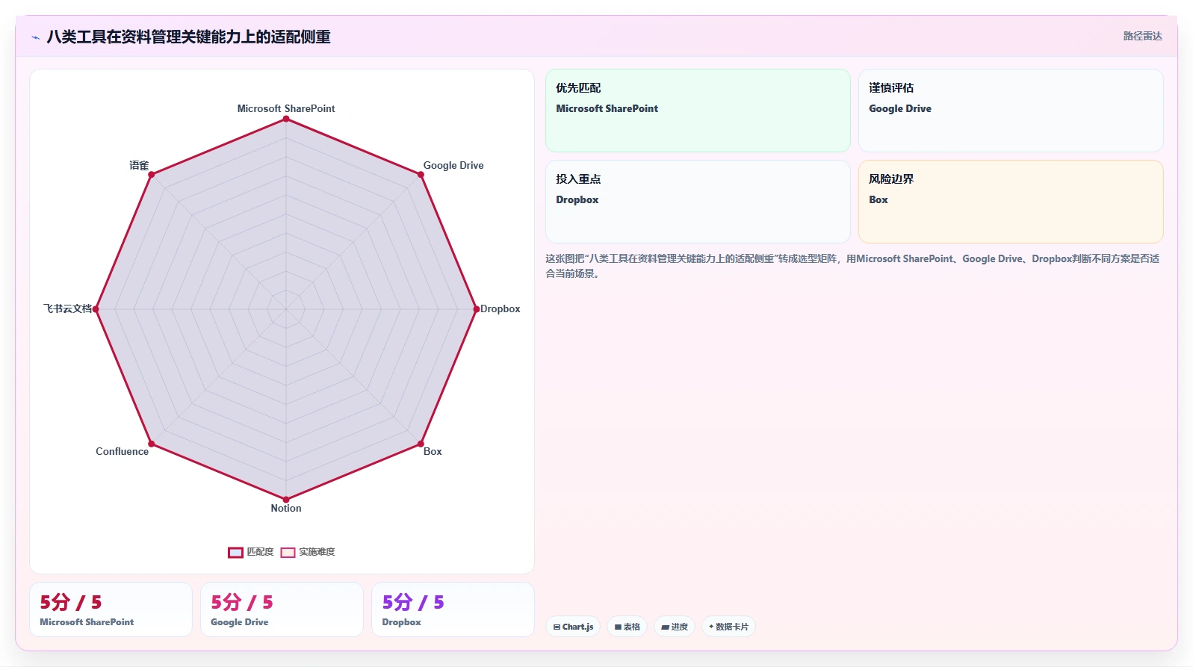Click the radar data point at Confluence
The height and width of the screenshot is (667, 1193).
pyautogui.click(x=152, y=444)
